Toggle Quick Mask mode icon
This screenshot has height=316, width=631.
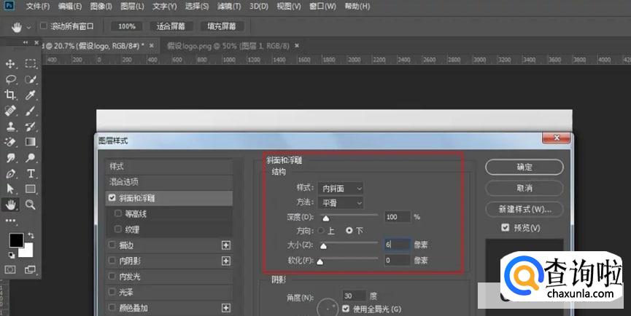(10, 270)
